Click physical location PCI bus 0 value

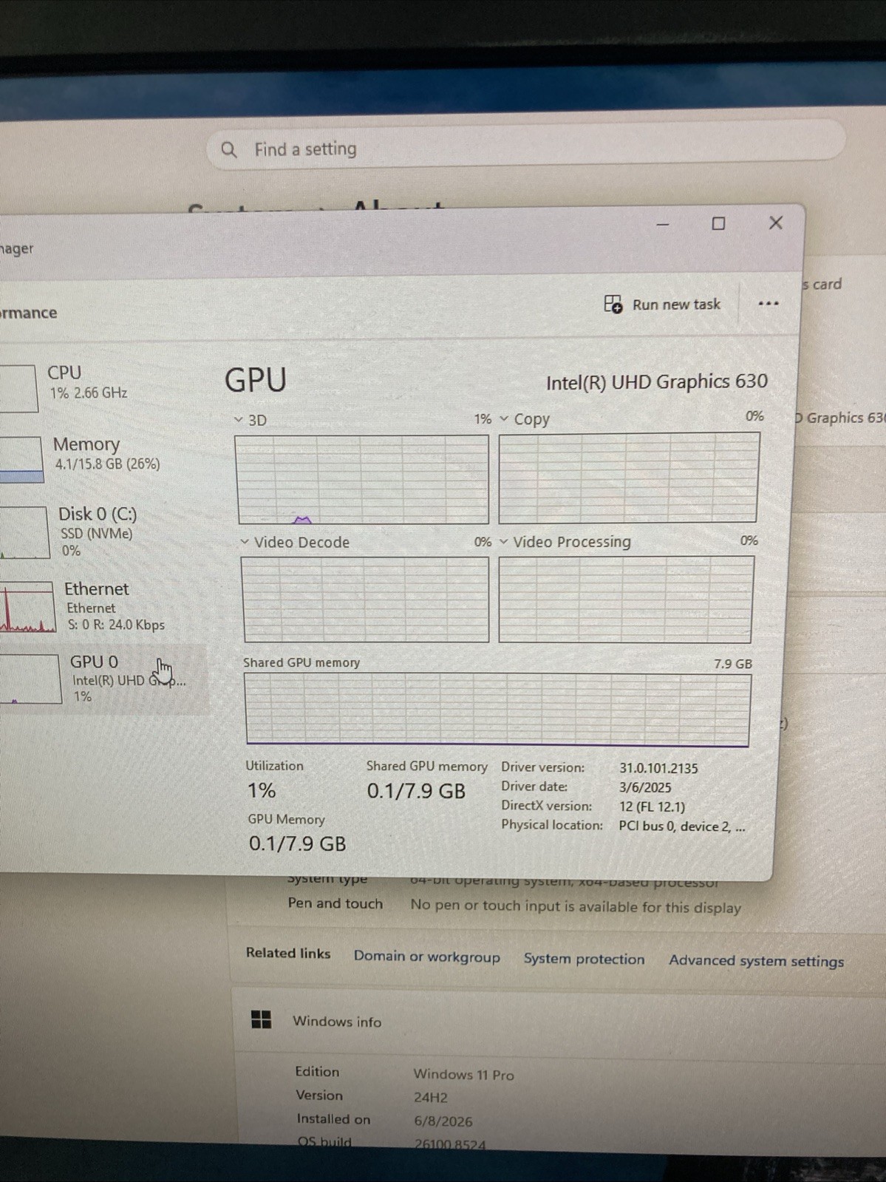[x=682, y=826]
